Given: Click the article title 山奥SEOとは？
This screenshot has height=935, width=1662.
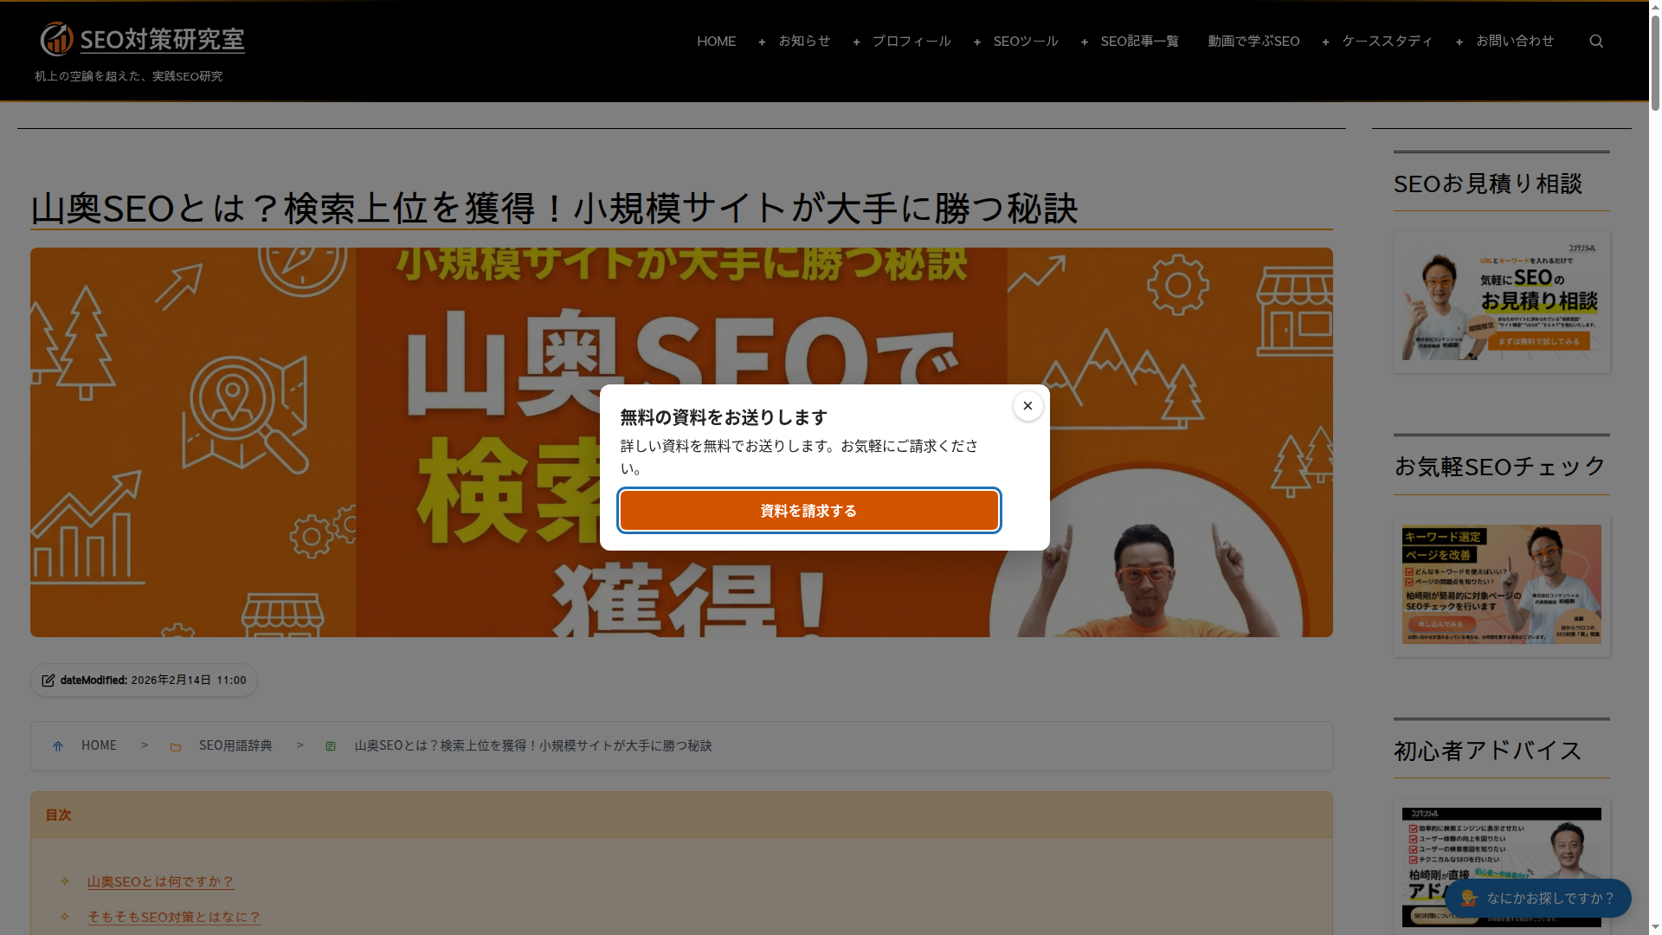Looking at the screenshot, I should pyautogui.click(x=554, y=208).
